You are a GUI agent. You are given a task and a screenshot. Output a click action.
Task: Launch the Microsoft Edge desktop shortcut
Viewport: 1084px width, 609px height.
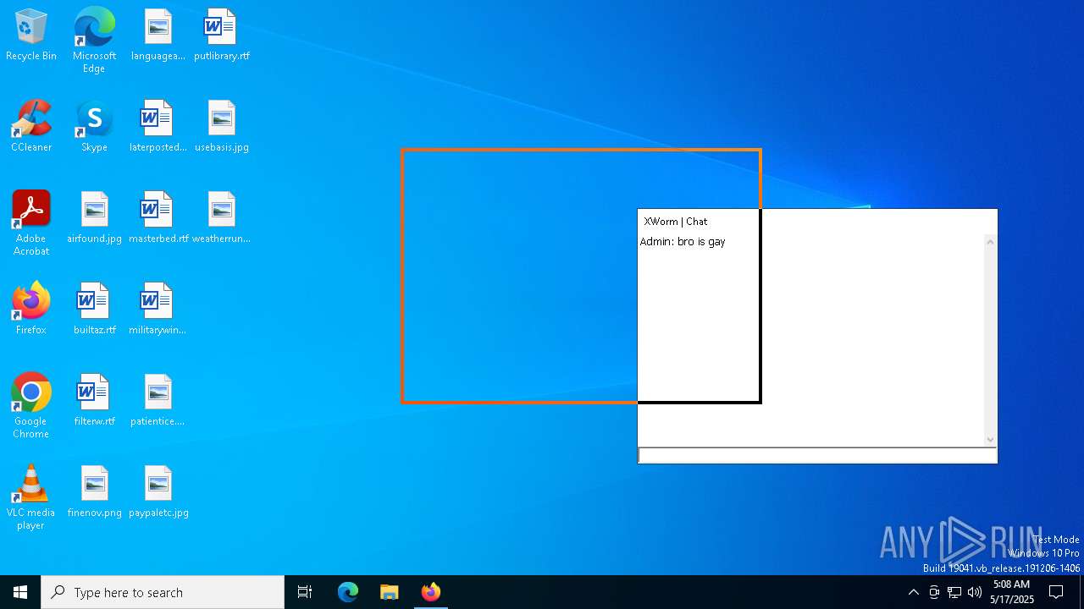click(x=94, y=41)
